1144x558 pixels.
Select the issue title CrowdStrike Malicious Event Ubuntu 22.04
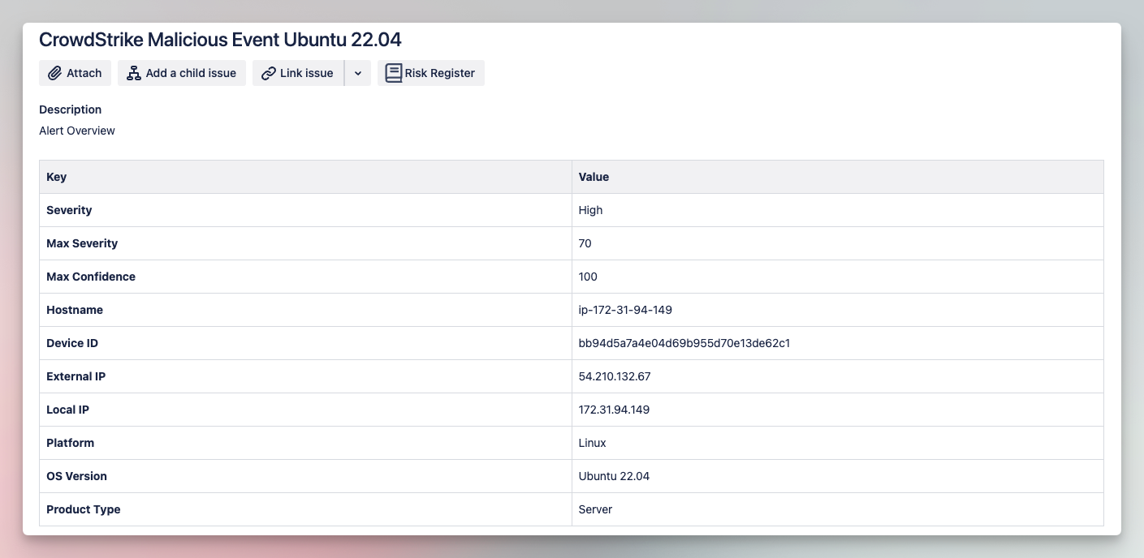tap(220, 39)
